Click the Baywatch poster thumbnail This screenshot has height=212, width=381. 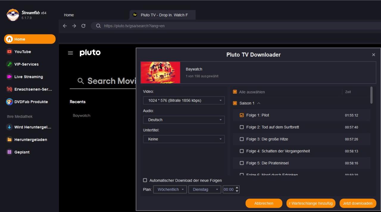pos(160,73)
